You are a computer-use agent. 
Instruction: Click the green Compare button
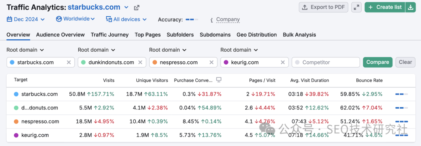[377, 62]
